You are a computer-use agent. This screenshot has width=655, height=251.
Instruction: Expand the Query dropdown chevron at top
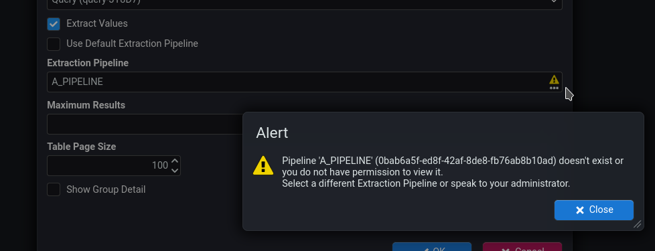click(x=553, y=1)
